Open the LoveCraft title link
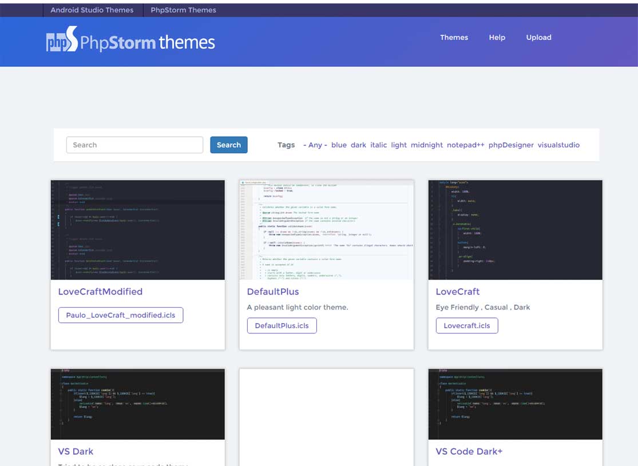This screenshot has width=638, height=466. click(x=457, y=292)
